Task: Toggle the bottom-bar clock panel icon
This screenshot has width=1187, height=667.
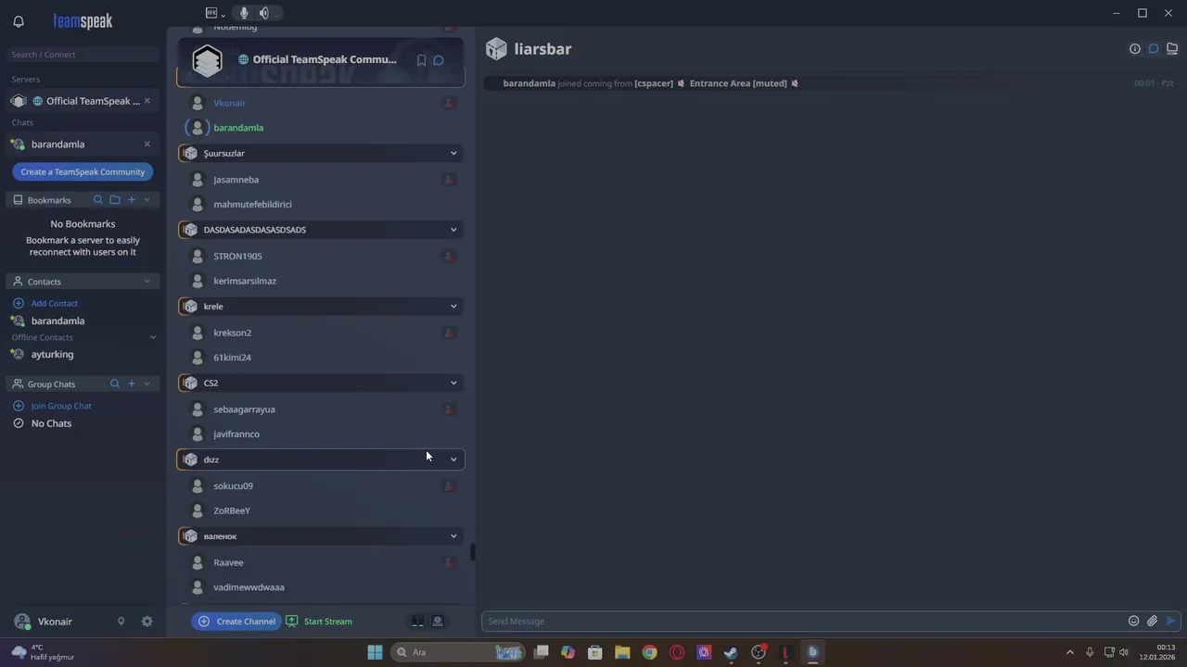Action: tap(438, 622)
